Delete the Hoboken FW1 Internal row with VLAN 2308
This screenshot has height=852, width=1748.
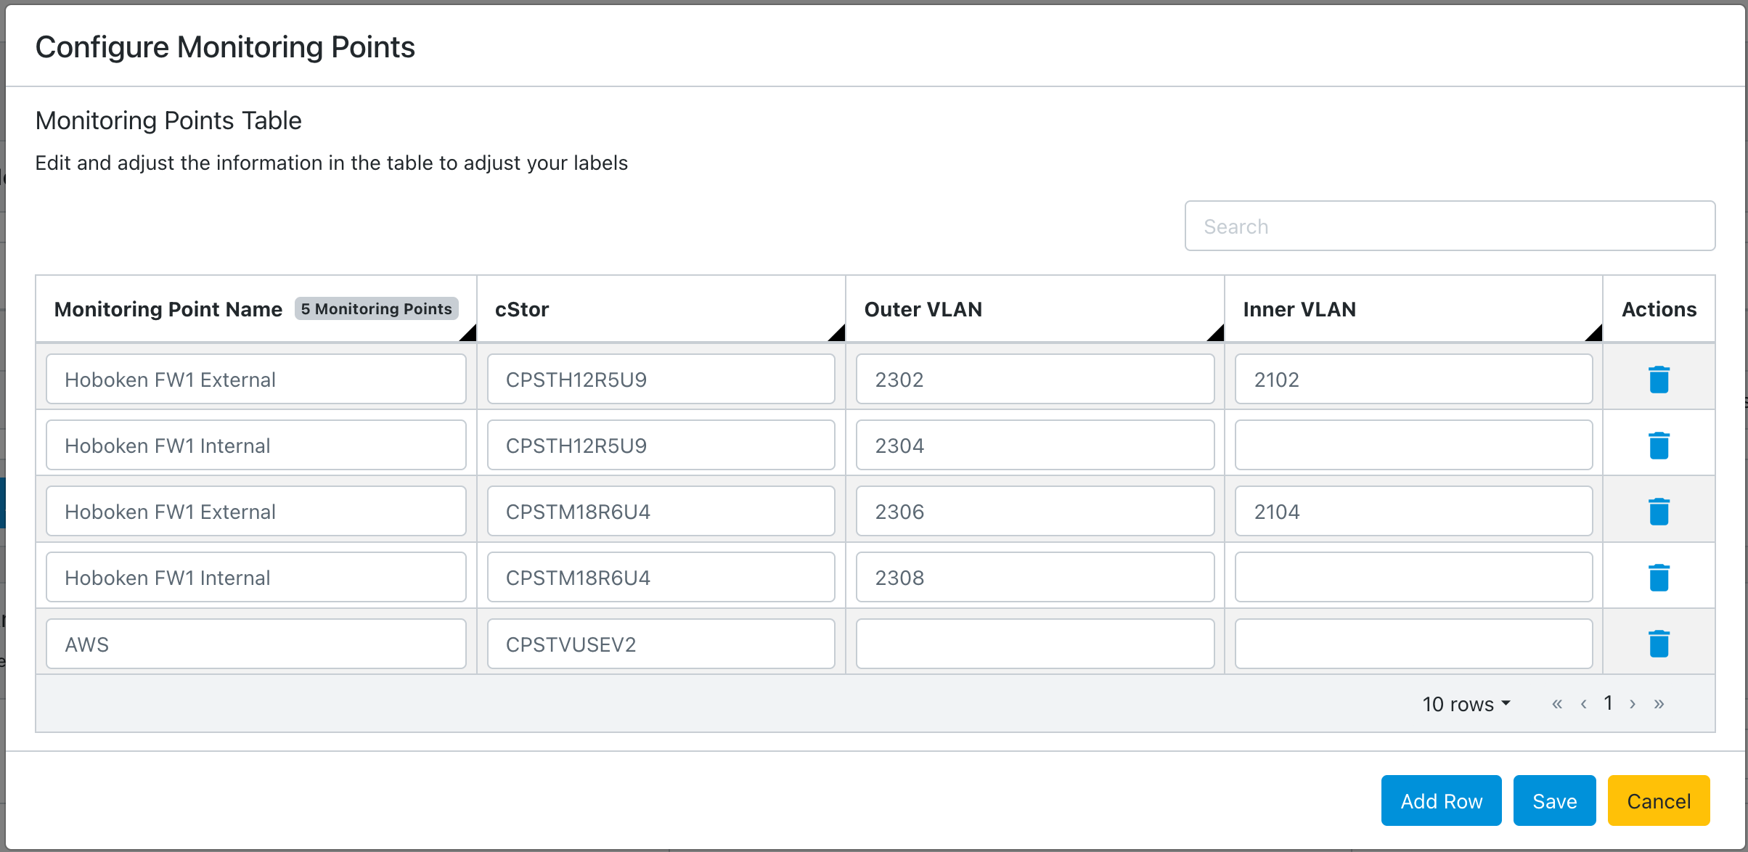(x=1659, y=578)
